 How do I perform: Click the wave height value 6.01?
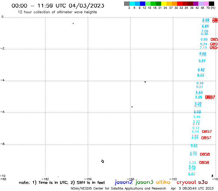tap(199, 87)
